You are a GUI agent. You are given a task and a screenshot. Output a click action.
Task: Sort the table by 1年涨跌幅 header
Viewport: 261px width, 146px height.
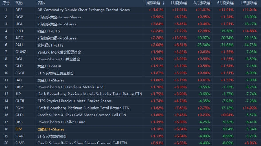tap(248, 3)
